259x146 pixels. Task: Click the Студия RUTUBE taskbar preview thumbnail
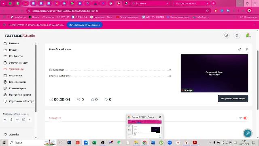click(x=144, y=129)
